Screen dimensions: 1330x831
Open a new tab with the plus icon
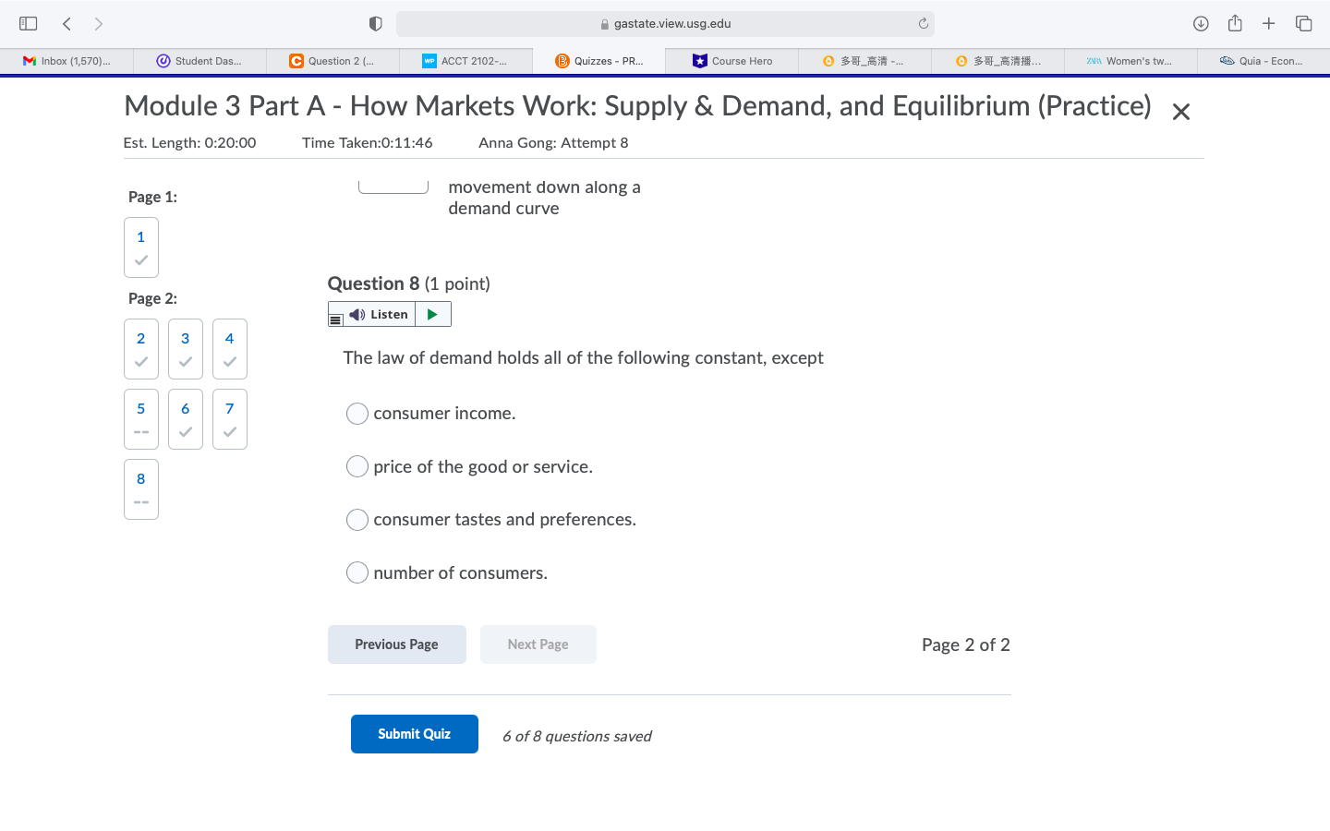(1269, 23)
